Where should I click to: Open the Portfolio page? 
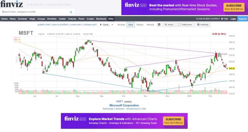click(x=52, y=19)
